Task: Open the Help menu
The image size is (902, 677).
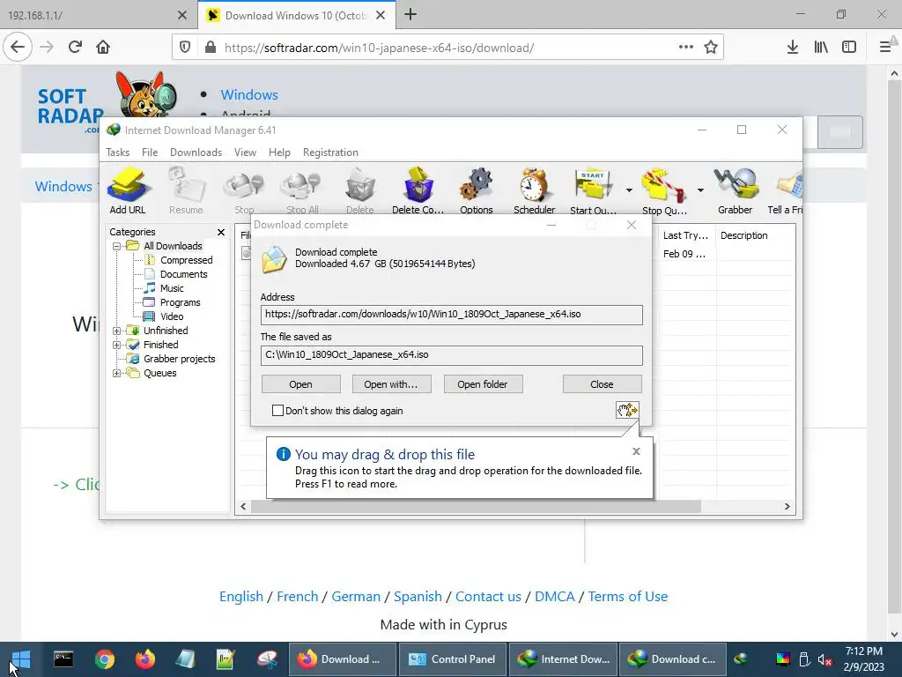Action: pyautogui.click(x=279, y=153)
